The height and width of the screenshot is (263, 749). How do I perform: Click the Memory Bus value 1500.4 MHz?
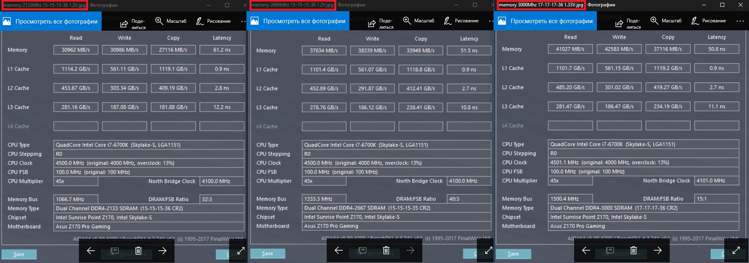tap(570, 198)
